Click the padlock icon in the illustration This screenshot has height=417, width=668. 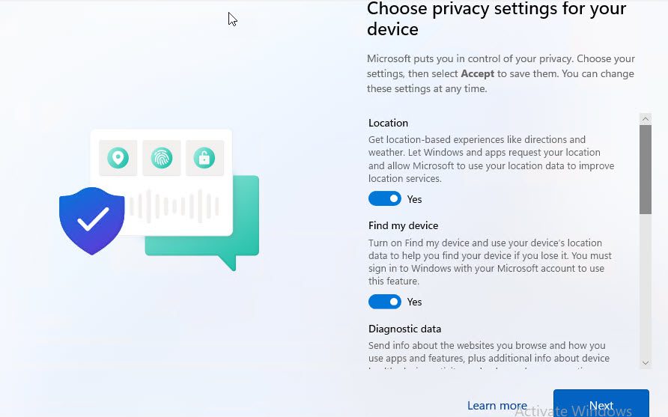tap(204, 158)
